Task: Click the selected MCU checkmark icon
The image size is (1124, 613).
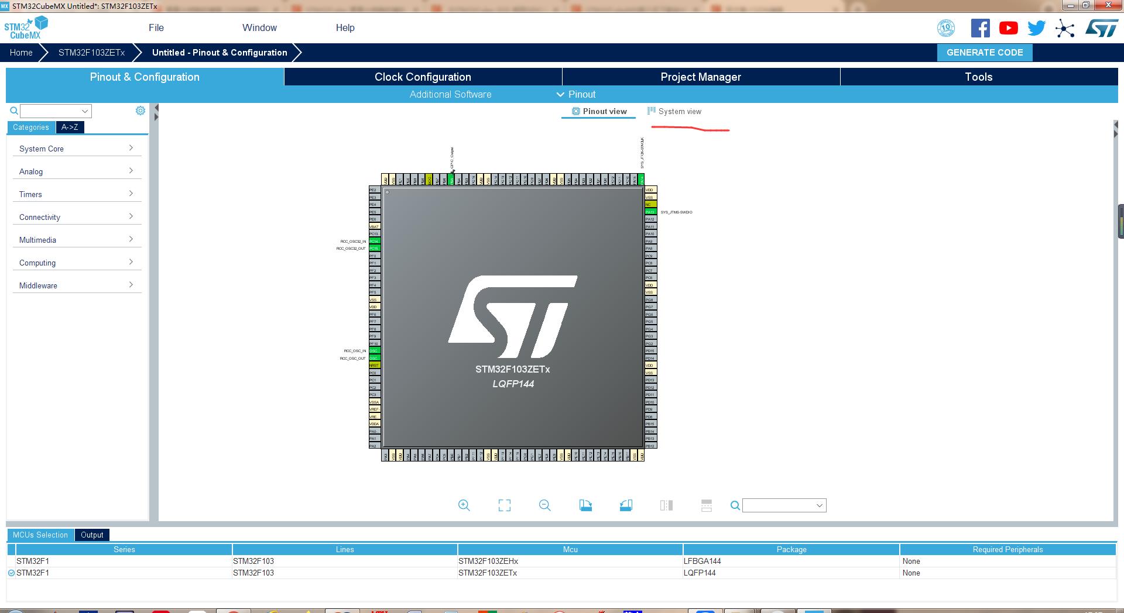Action: click(x=11, y=573)
